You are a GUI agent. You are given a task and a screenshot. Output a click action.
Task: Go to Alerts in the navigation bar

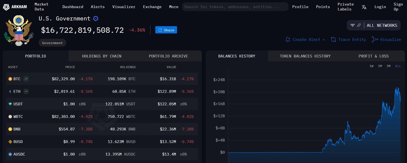click(x=98, y=7)
